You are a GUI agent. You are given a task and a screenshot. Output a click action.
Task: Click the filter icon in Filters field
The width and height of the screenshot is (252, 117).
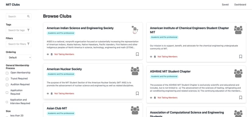pyautogui.click(x=28, y=44)
